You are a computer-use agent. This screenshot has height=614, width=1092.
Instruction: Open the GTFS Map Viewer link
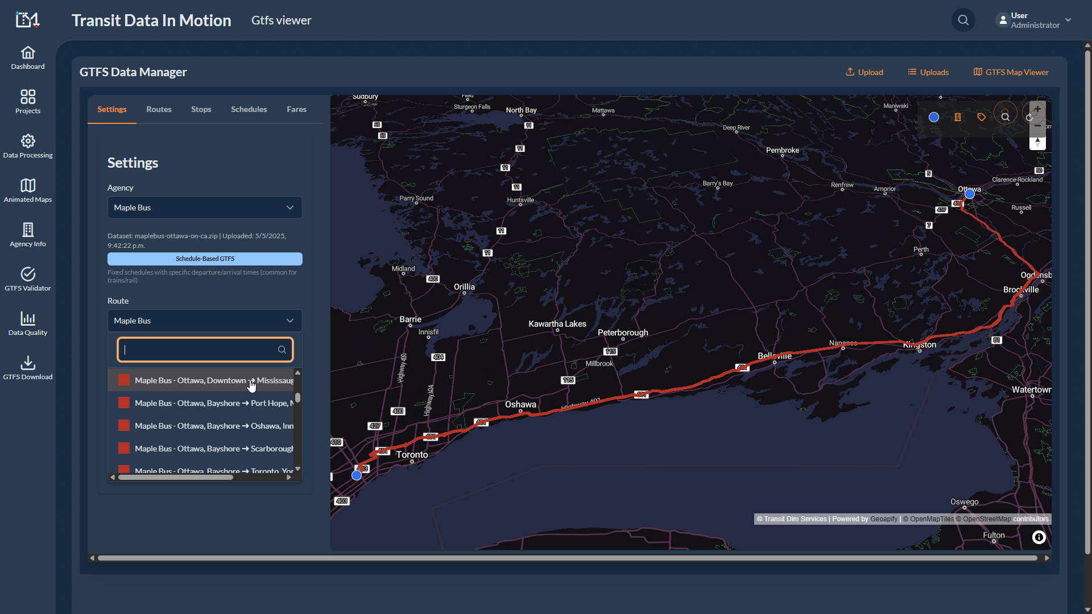click(1011, 72)
